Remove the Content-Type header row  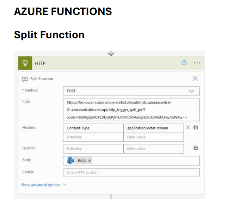[188, 127]
